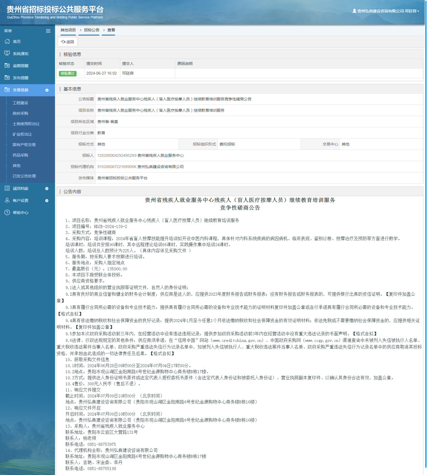
Task: Click 发布媒体 value 贵州省招标投标公共服务平台
Action: click(122, 178)
